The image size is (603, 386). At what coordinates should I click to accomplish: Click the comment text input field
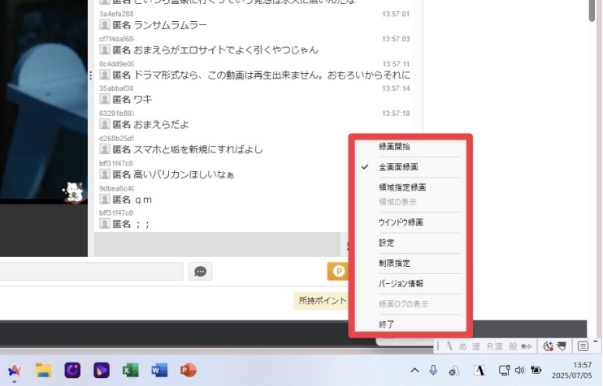click(x=91, y=272)
